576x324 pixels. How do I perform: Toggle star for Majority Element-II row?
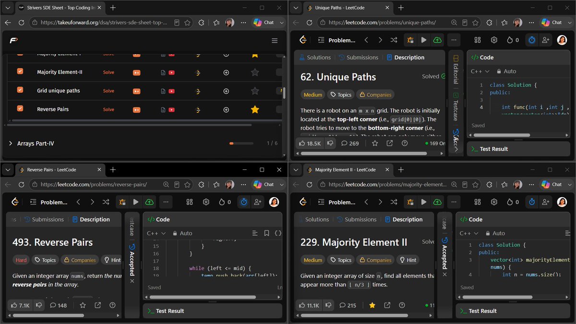[255, 72]
